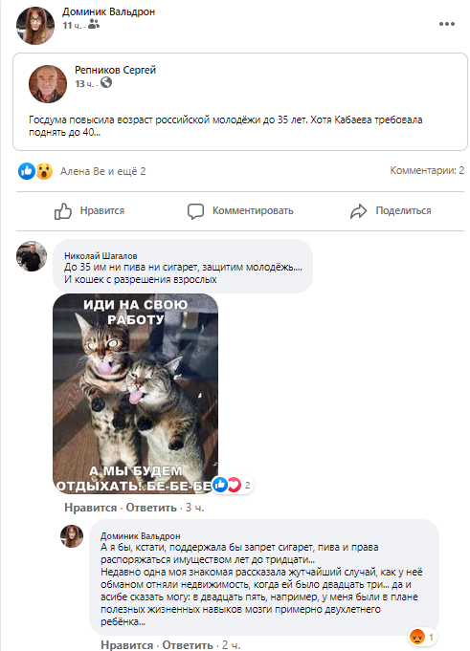Image resolution: width=470 pixels, height=651 pixels.
Task: Expand the Комментарии: 2 counter
Action: pyautogui.click(x=427, y=170)
